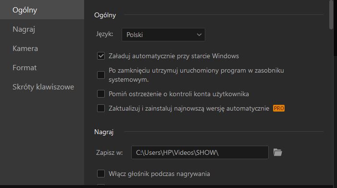Click the PRO badge beside auto-update option
This screenshot has width=337, height=188.
click(279, 108)
